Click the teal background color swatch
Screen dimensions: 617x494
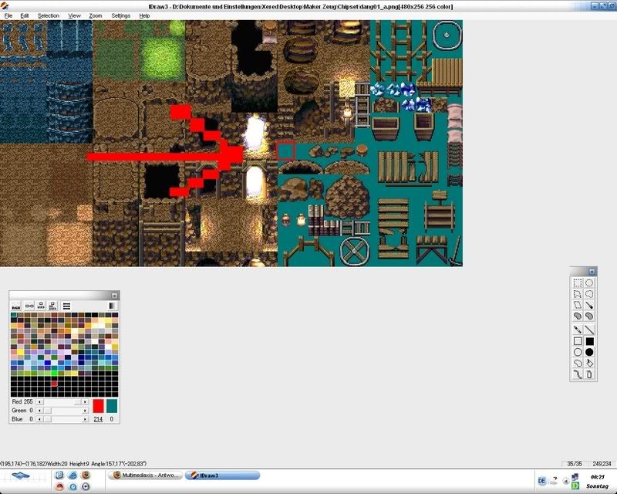tap(112, 405)
